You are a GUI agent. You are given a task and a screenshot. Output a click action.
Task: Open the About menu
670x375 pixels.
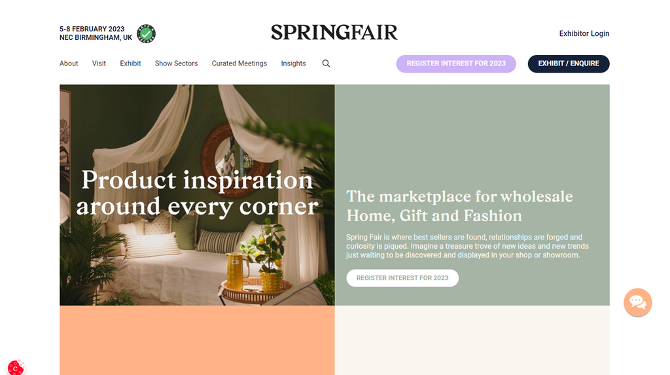click(69, 63)
